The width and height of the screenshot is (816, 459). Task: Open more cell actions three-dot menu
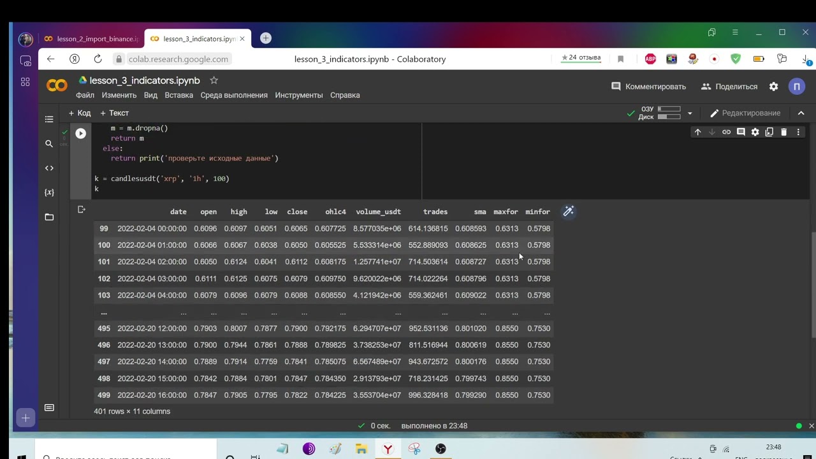pos(798,132)
